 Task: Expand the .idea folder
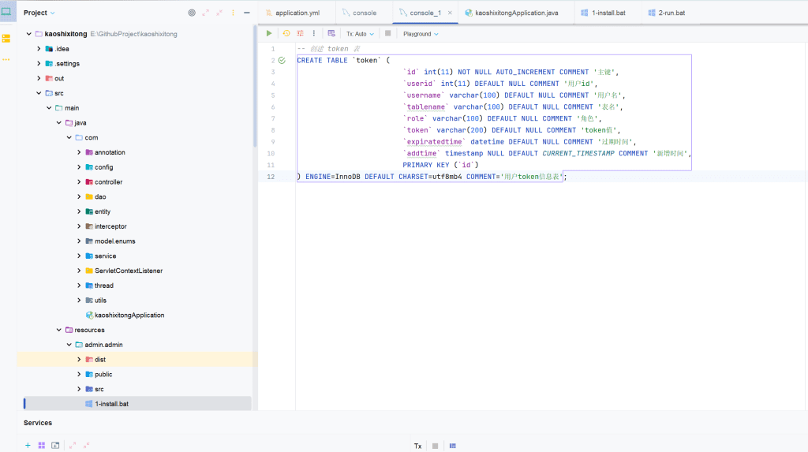39,49
